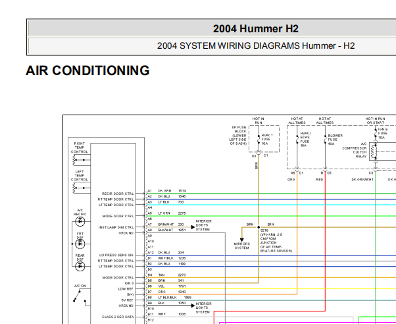Click the 'A/C ON' switch label
This screenshot has height=324, width=396.
point(80,286)
